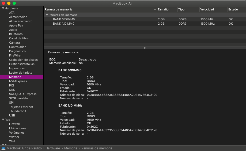
Task: Click the pane divider handle dot
Action: tap(145, 48)
